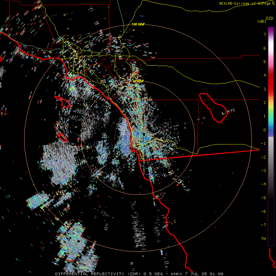Click the "7" tick on the dB scale
The height and width of the screenshot is (276, 276).
265,34
